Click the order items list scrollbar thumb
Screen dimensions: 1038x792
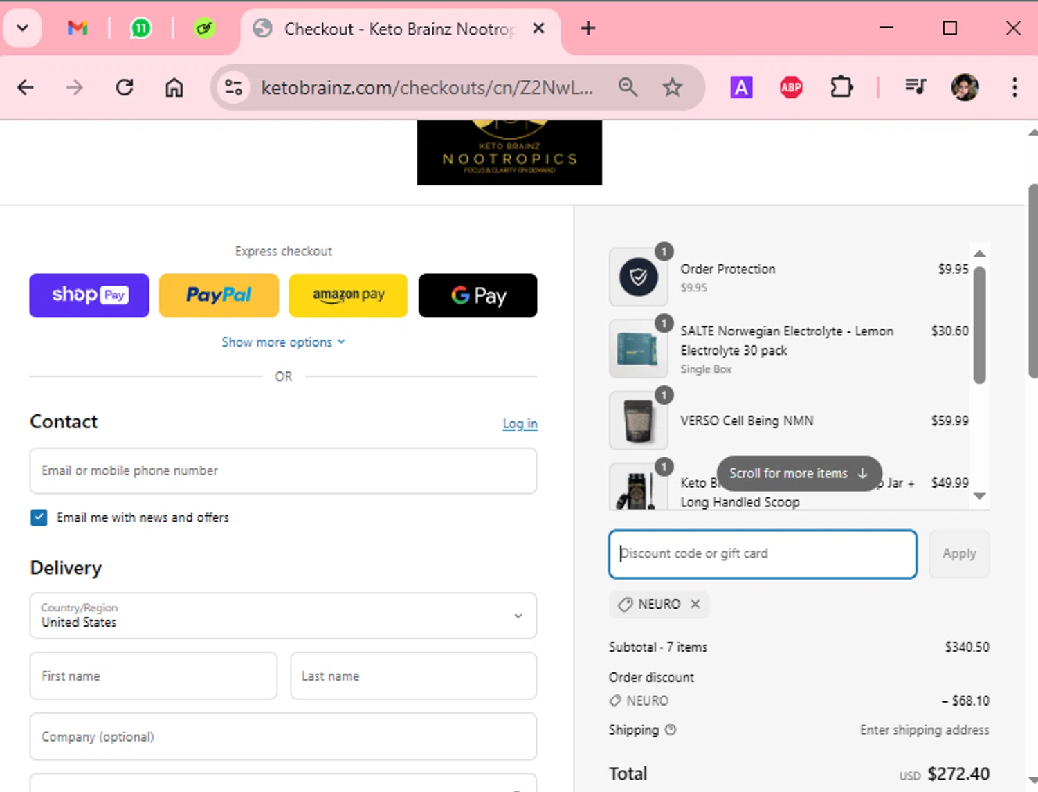pyautogui.click(x=979, y=324)
